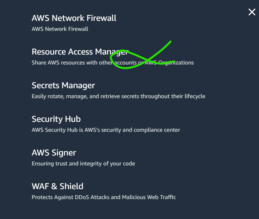The image size is (259, 219).
Task: Click the DDoS protection description under WAF & Shield
Action: point(104,197)
